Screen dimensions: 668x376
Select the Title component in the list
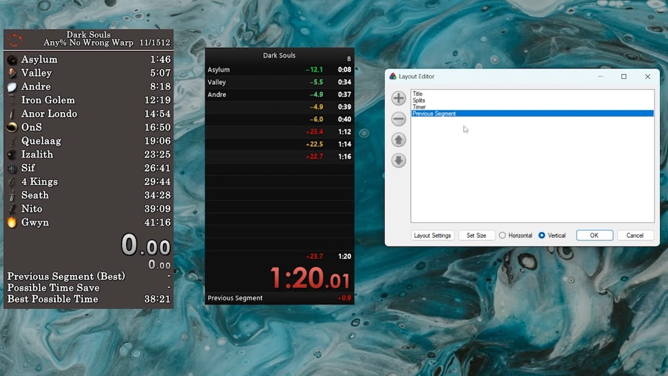[532, 94]
